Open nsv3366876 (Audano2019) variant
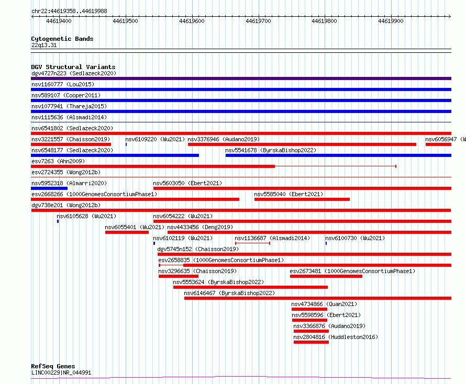This screenshot has height=384, width=466. click(x=329, y=326)
